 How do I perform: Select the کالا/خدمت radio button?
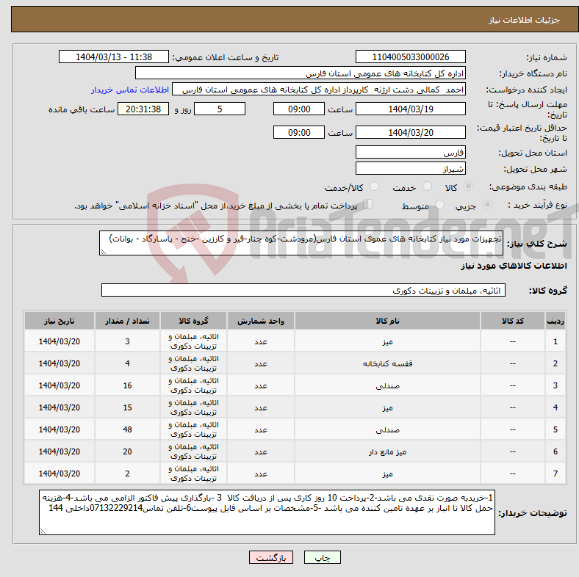coord(374,186)
